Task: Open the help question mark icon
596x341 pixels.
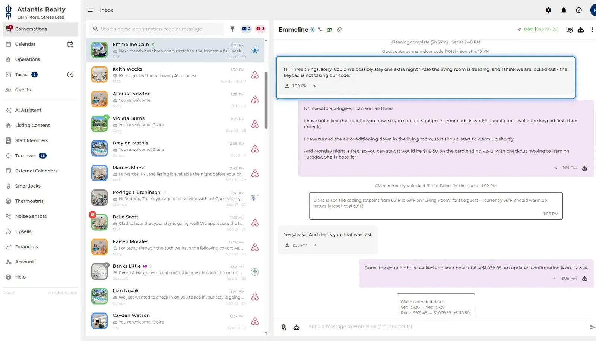Action: [578, 10]
